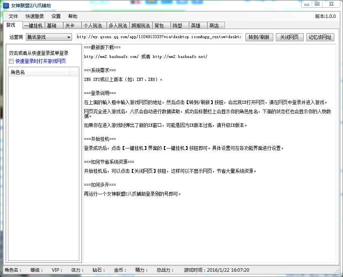Switch to the 基础 tab
The width and height of the screenshot is (343, 277).
point(51,26)
